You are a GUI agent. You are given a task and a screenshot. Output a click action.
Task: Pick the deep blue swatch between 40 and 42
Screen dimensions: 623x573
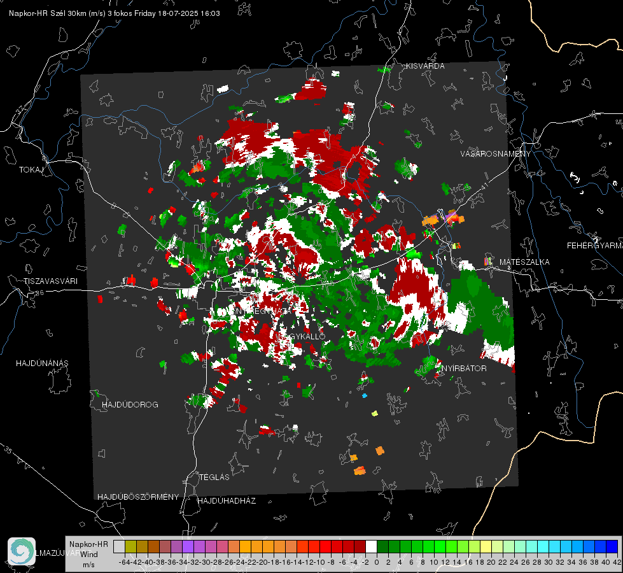pyautogui.click(x=612, y=546)
